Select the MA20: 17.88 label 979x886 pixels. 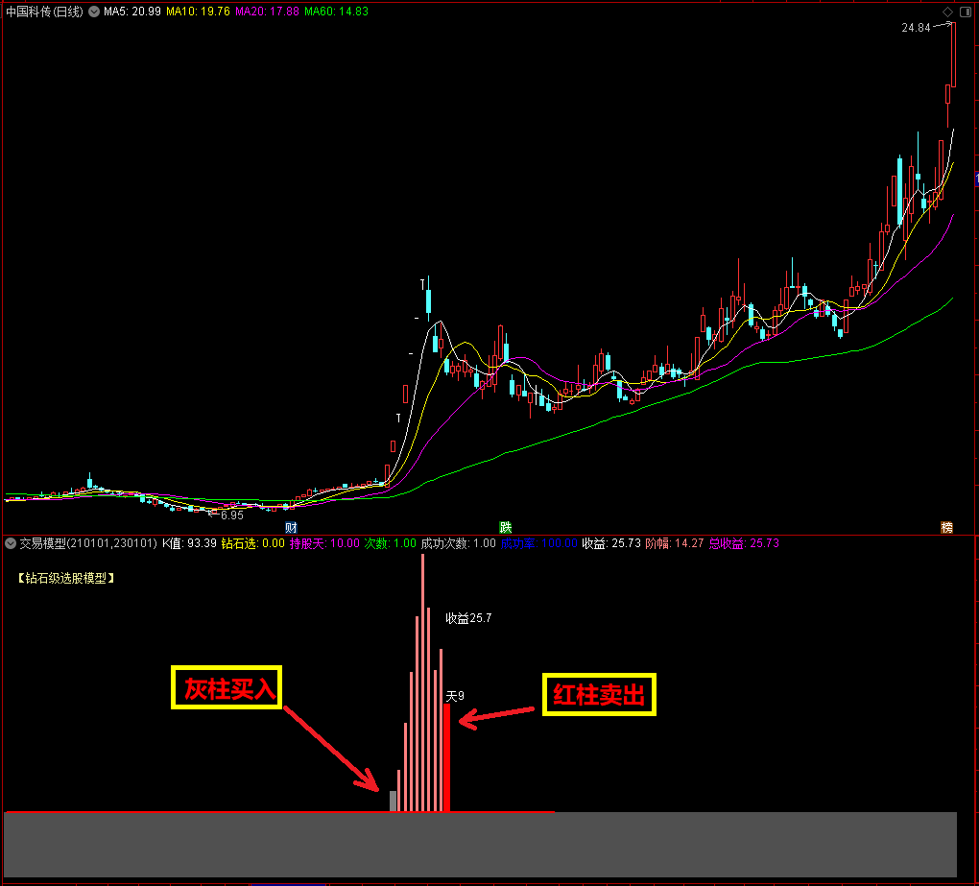[x=267, y=12]
